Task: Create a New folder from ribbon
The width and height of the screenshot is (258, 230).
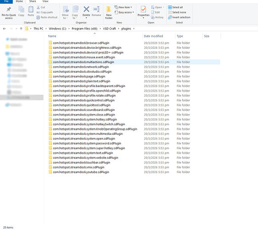Action: coord(109,12)
